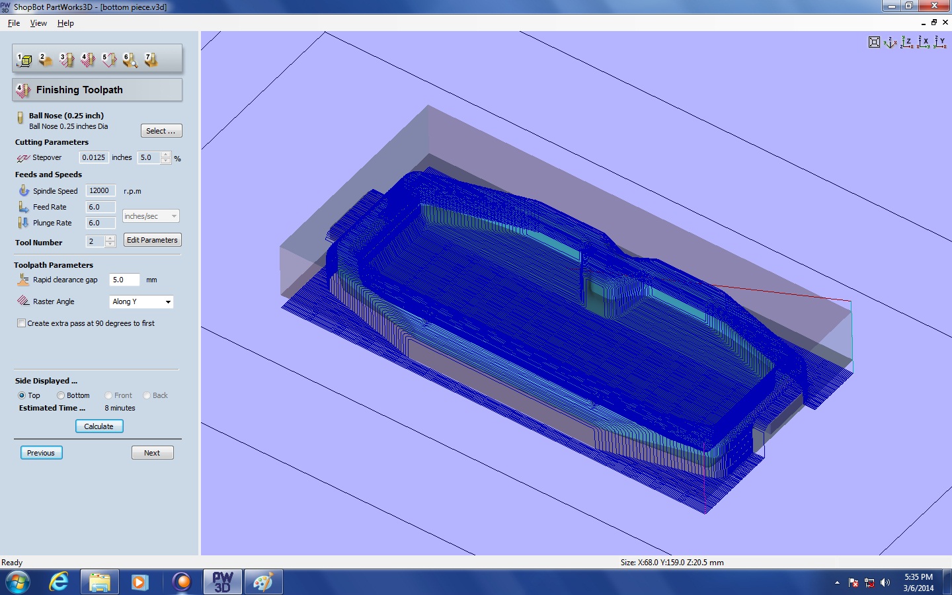This screenshot has width=952, height=595.
Task: Open the View menu
Action: tap(38, 23)
